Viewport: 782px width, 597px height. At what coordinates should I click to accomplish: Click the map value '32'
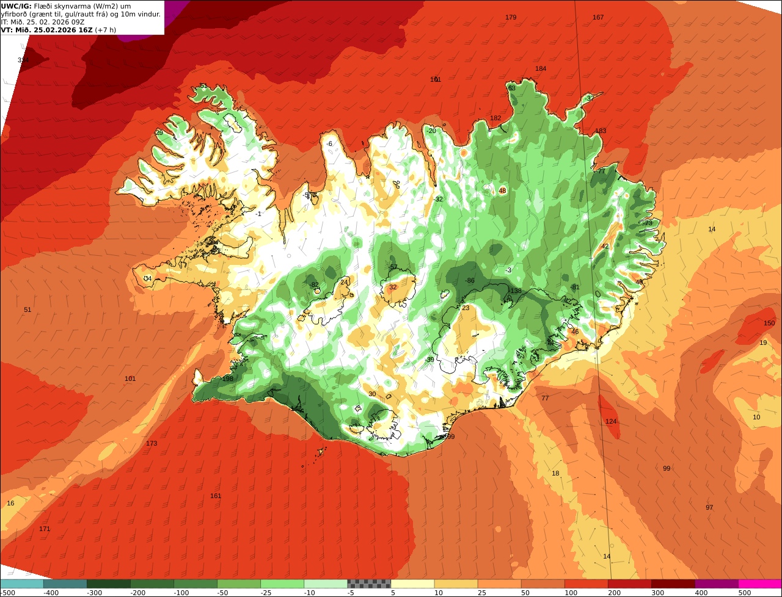coord(393,287)
